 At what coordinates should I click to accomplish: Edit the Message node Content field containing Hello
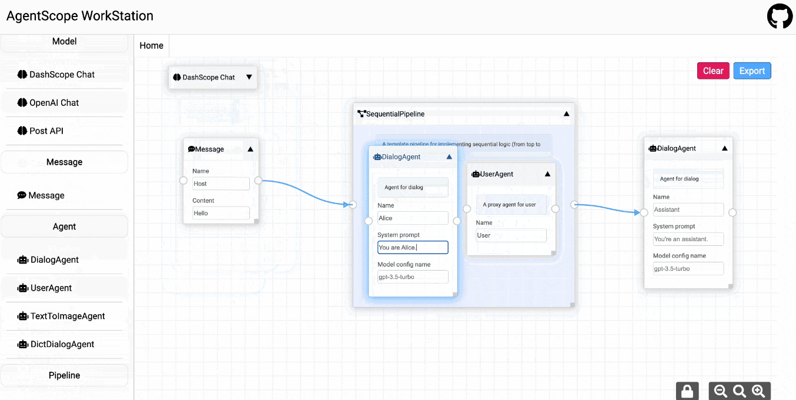pos(221,213)
